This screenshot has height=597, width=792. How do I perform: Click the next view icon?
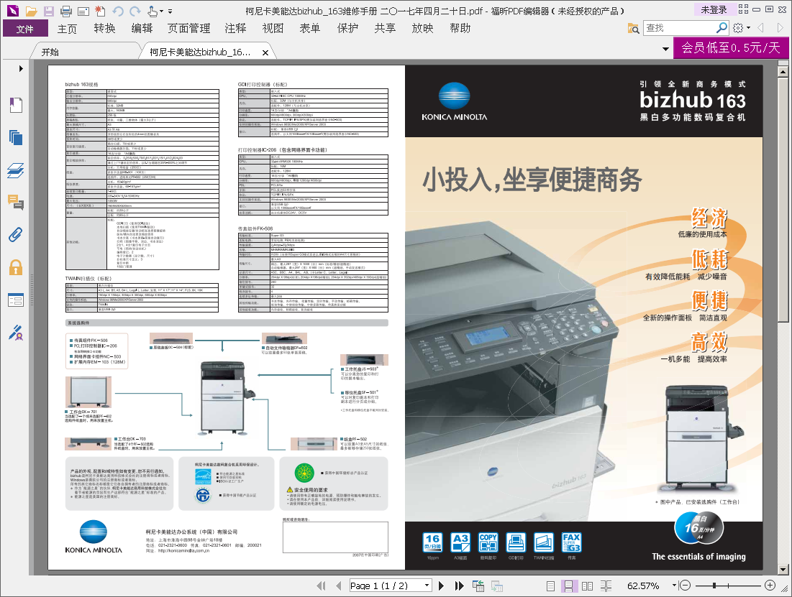coord(496,586)
